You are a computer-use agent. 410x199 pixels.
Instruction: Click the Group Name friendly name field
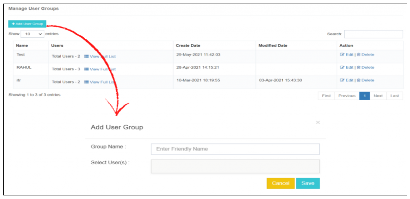[x=235, y=149]
